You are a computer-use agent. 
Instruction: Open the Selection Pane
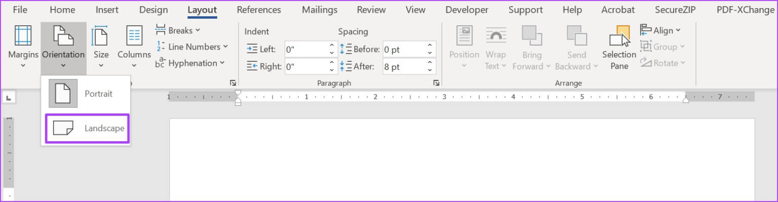coord(619,48)
